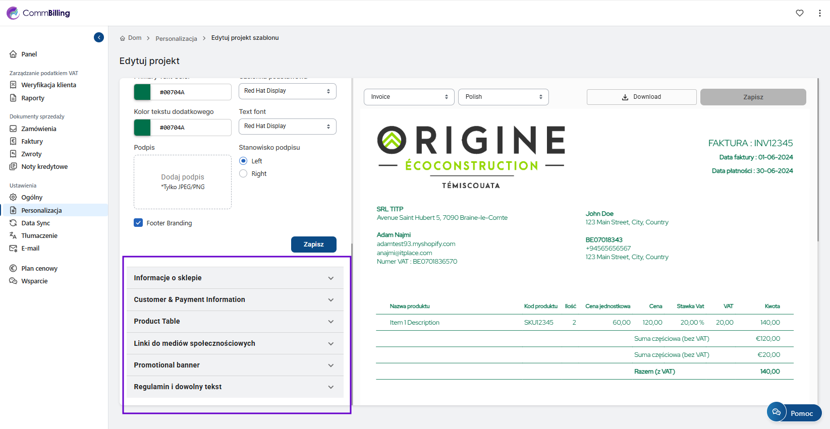The height and width of the screenshot is (429, 830).
Task: Click the home icon in breadcrumb
Action: [x=123, y=38]
